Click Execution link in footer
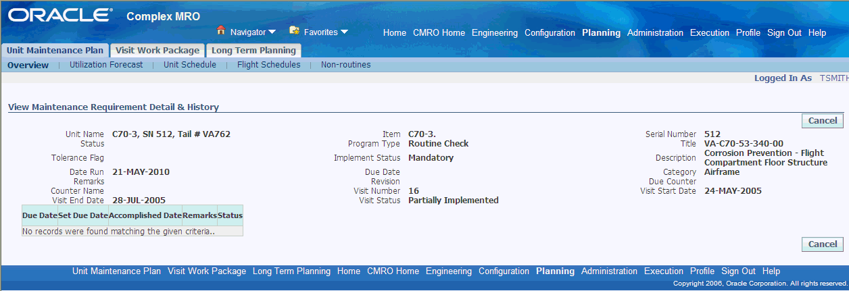The width and height of the screenshot is (849, 291). (x=664, y=271)
